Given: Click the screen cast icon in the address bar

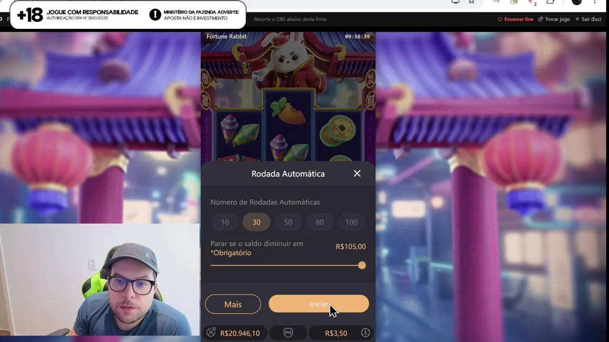Looking at the screenshot, I should pos(456,1).
